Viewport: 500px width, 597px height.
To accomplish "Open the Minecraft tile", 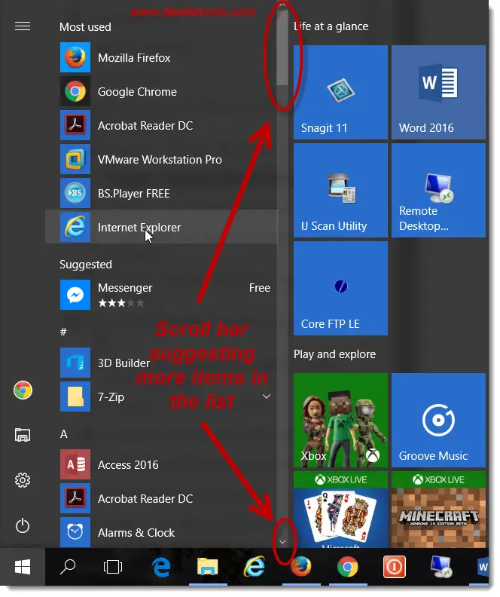I will (x=439, y=510).
